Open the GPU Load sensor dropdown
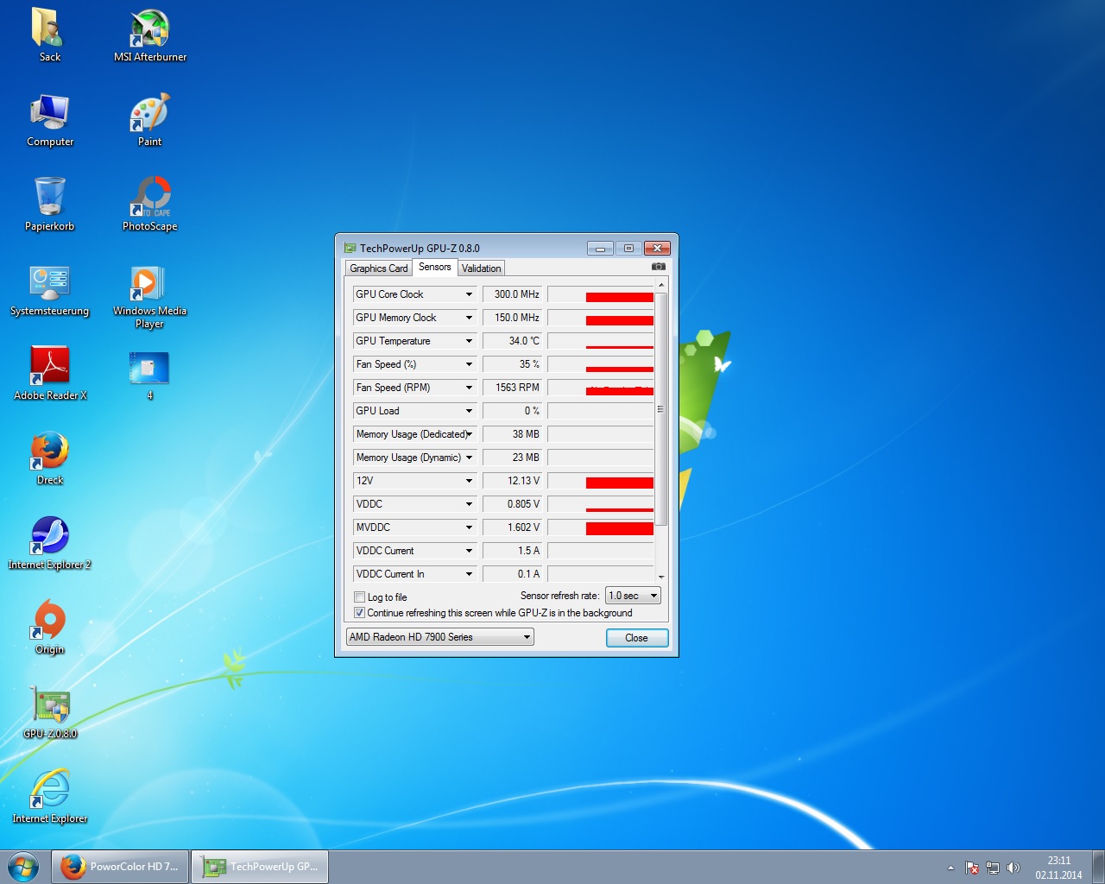Viewport: 1105px width, 884px height. tap(470, 411)
